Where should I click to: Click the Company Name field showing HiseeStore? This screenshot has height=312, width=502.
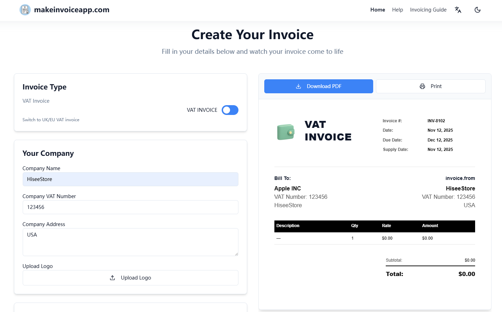pos(130,179)
